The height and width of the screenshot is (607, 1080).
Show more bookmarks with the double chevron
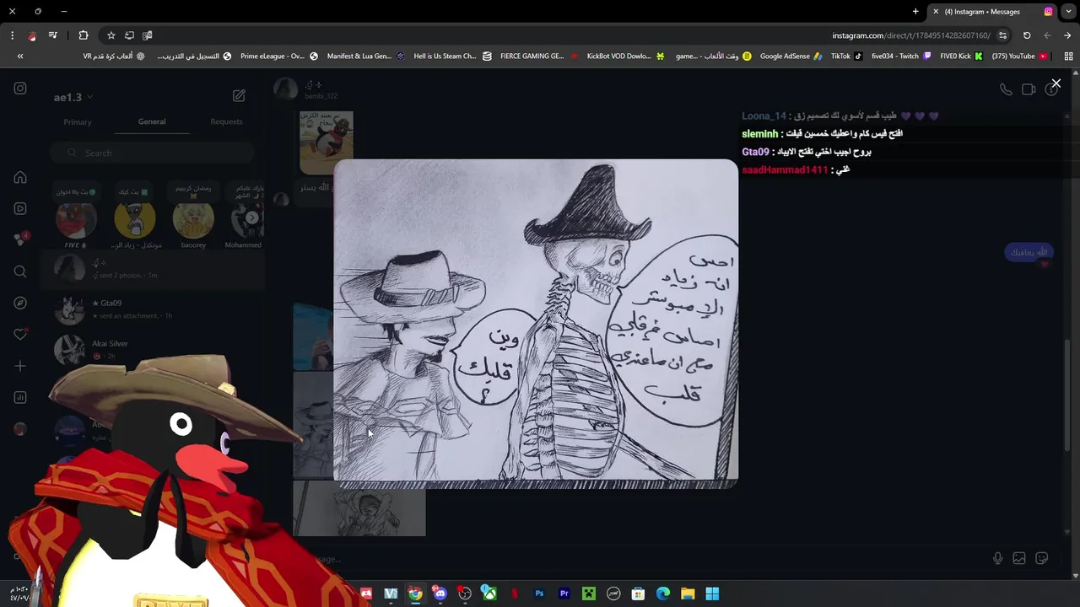[x=20, y=56]
